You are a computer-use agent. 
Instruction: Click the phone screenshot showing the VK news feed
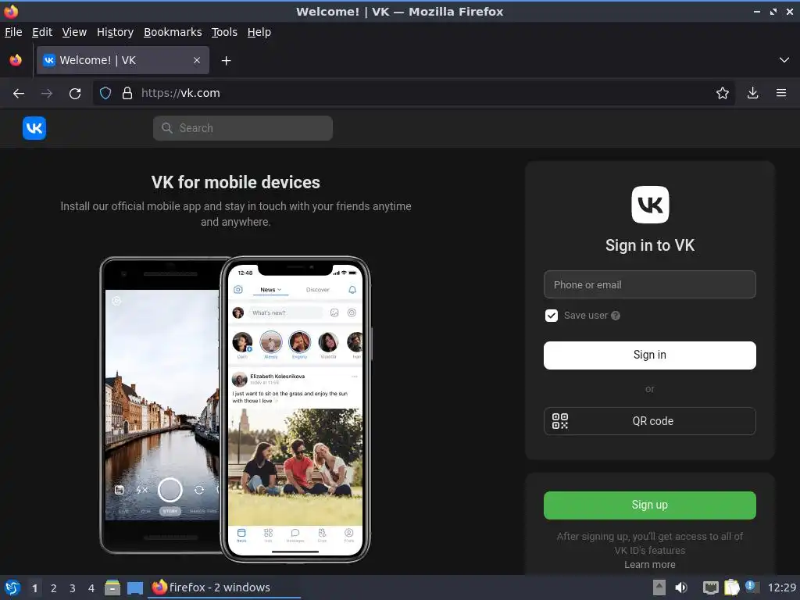point(295,409)
